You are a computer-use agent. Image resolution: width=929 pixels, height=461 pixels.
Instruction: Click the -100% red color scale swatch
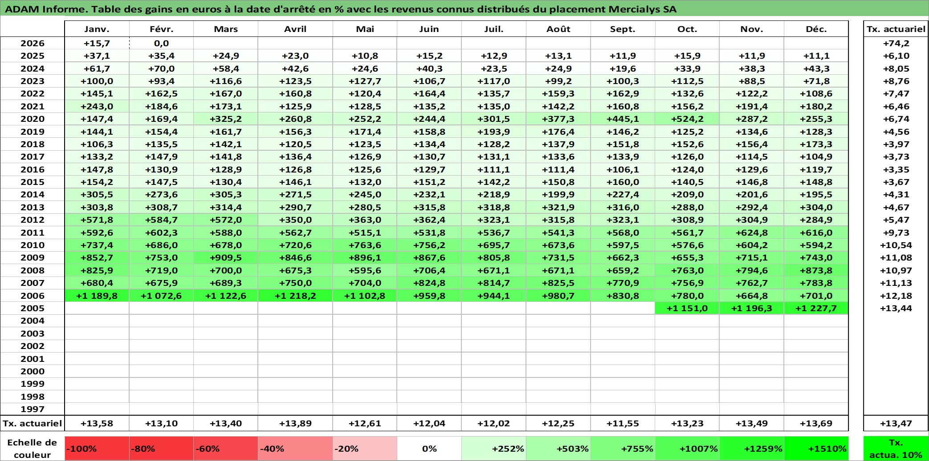(97, 449)
